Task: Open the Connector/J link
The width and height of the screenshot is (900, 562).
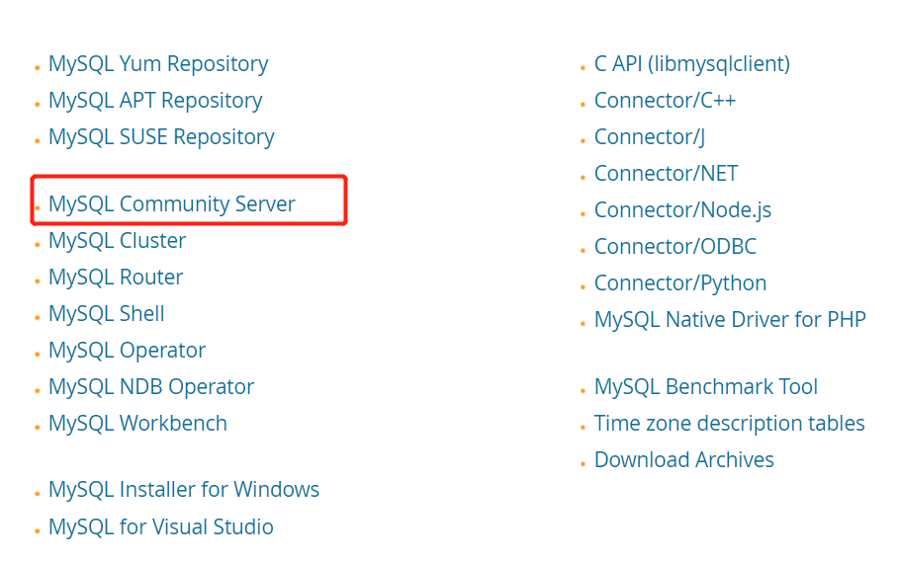Action: 649,137
